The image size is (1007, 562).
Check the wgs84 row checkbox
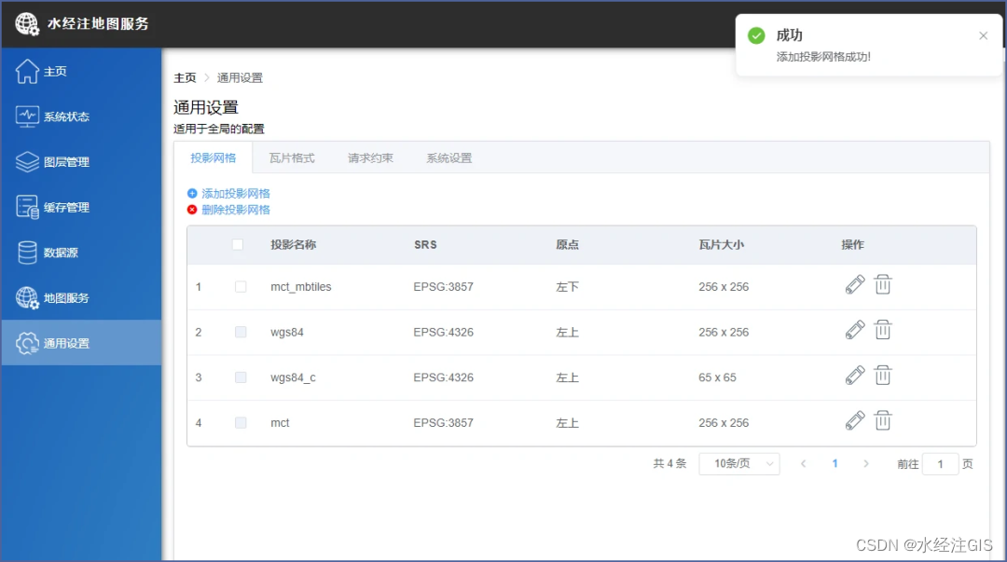pyautogui.click(x=241, y=332)
